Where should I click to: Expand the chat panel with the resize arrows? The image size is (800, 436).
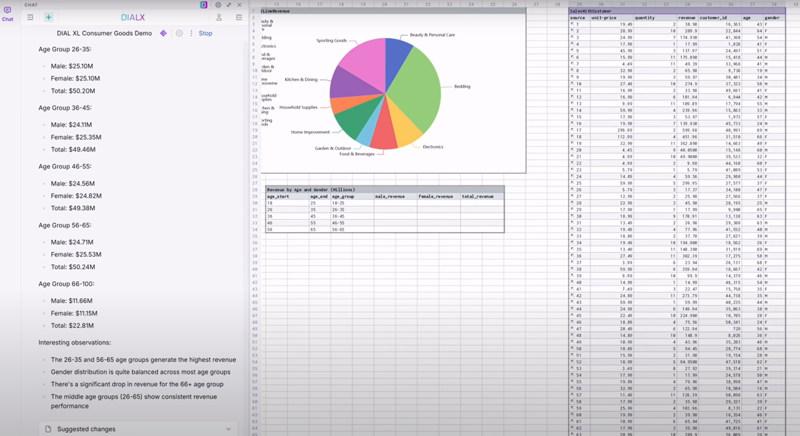229,5
